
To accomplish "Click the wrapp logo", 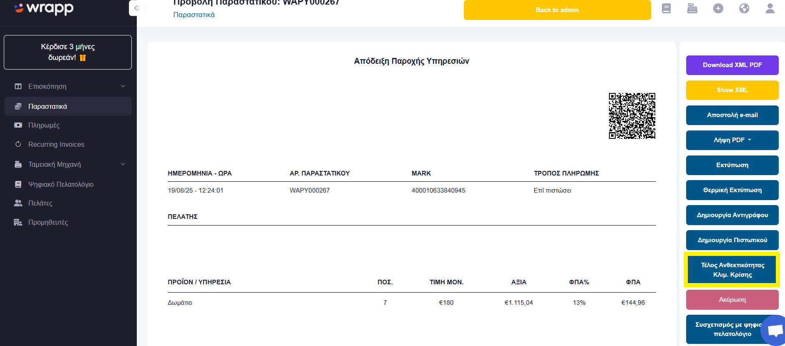I will 44,8.
